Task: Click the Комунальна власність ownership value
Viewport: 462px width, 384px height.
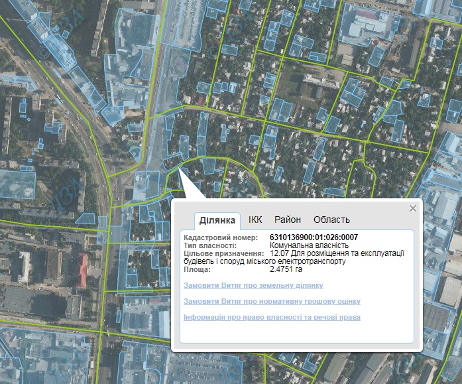Action: 309,245
